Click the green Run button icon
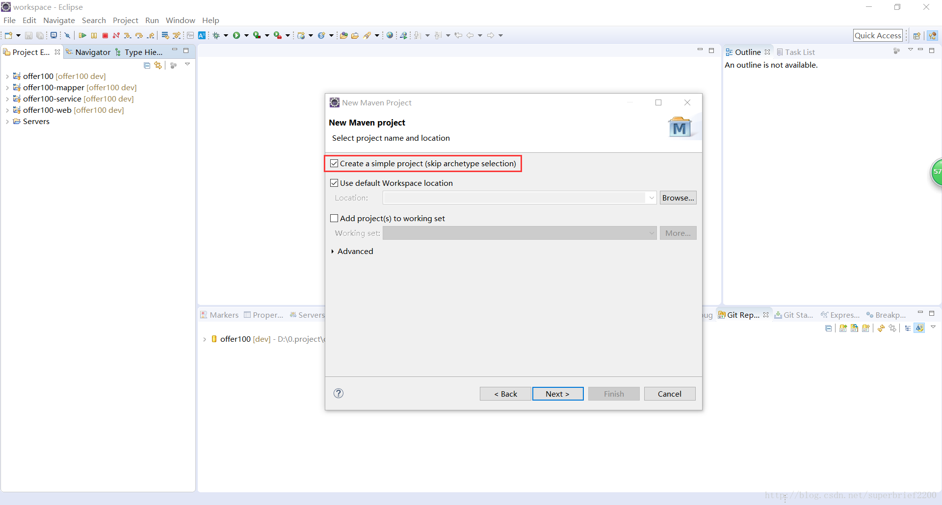 click(236, 35)
